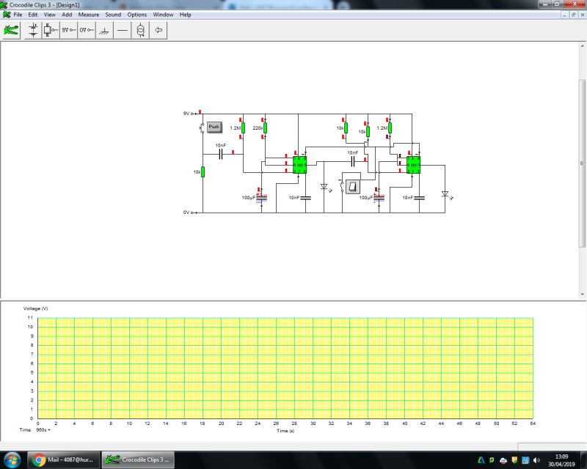Open the Sound menu
The image size is (587, 469).
tap(113, 14)
